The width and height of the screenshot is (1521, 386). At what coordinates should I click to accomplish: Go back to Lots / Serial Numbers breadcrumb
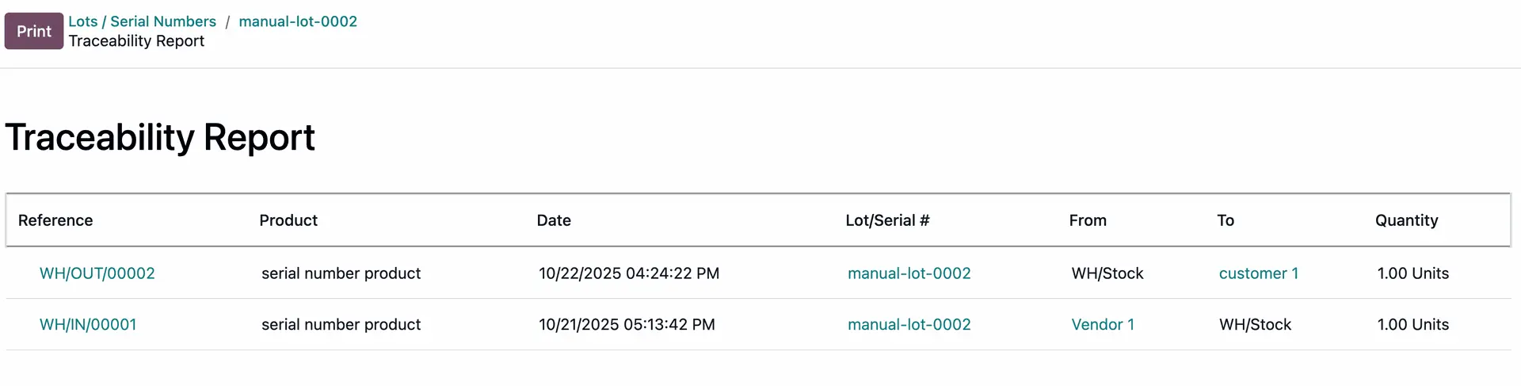[142, 21]
